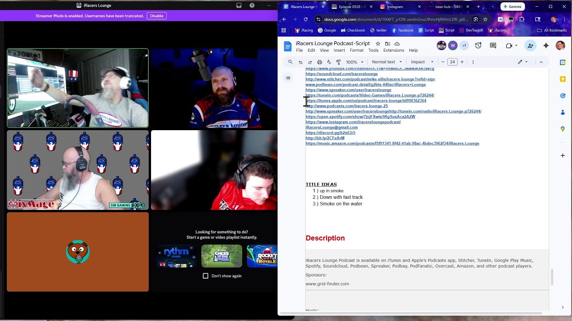Start a video call with the camera icon
This screenshot has width=572, height=321.
(x=509, y=45)
